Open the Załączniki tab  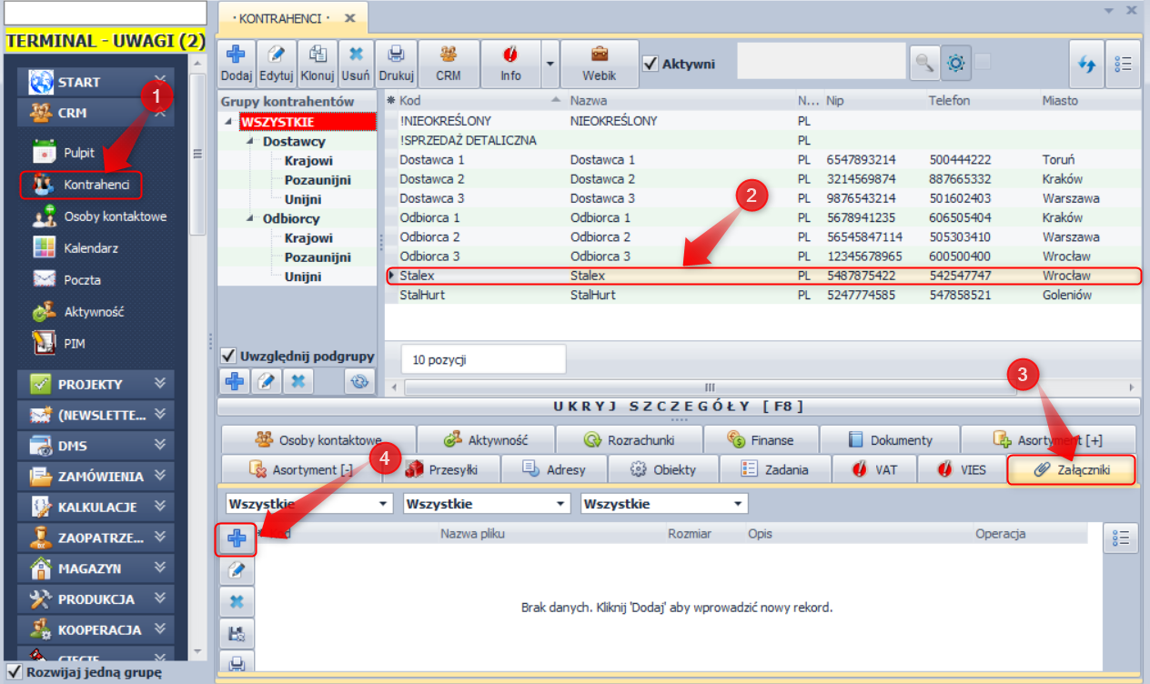tap(1072, 470)
